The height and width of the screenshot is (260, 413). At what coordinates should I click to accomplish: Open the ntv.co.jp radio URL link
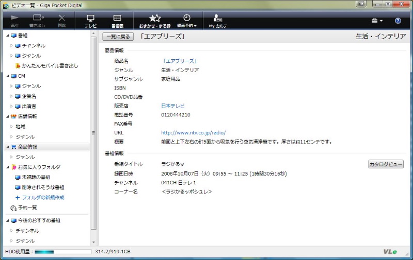click(x=193, y=132)
